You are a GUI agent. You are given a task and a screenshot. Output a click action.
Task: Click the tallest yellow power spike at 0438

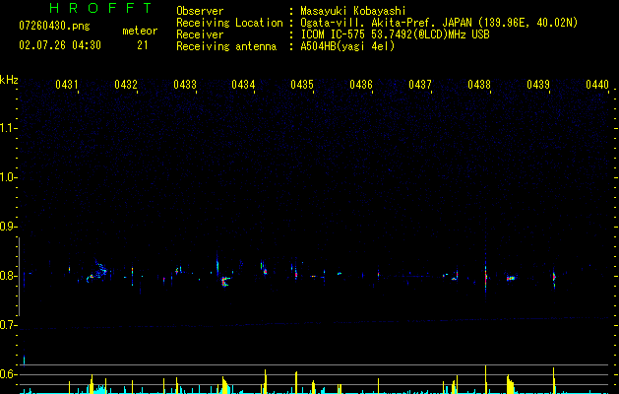click(485, 379)
